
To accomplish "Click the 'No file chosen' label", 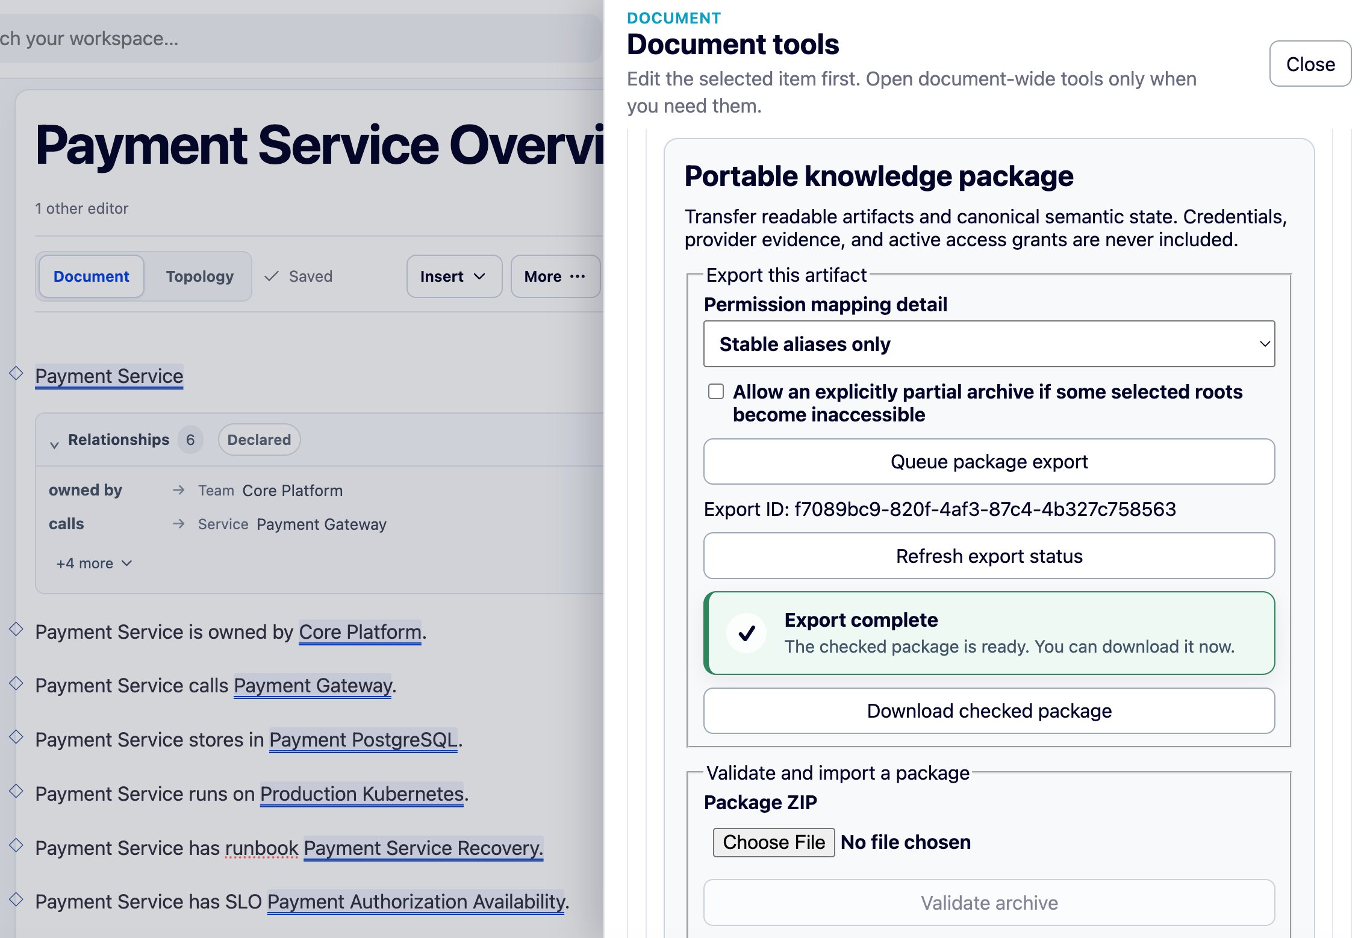I will point(905,842).
